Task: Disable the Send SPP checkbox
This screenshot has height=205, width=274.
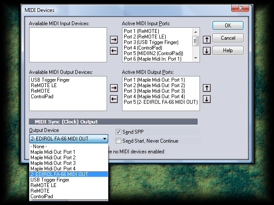Action: (x=118, y=132)
